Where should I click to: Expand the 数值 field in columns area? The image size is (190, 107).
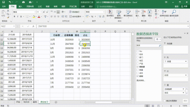[186, 61]
